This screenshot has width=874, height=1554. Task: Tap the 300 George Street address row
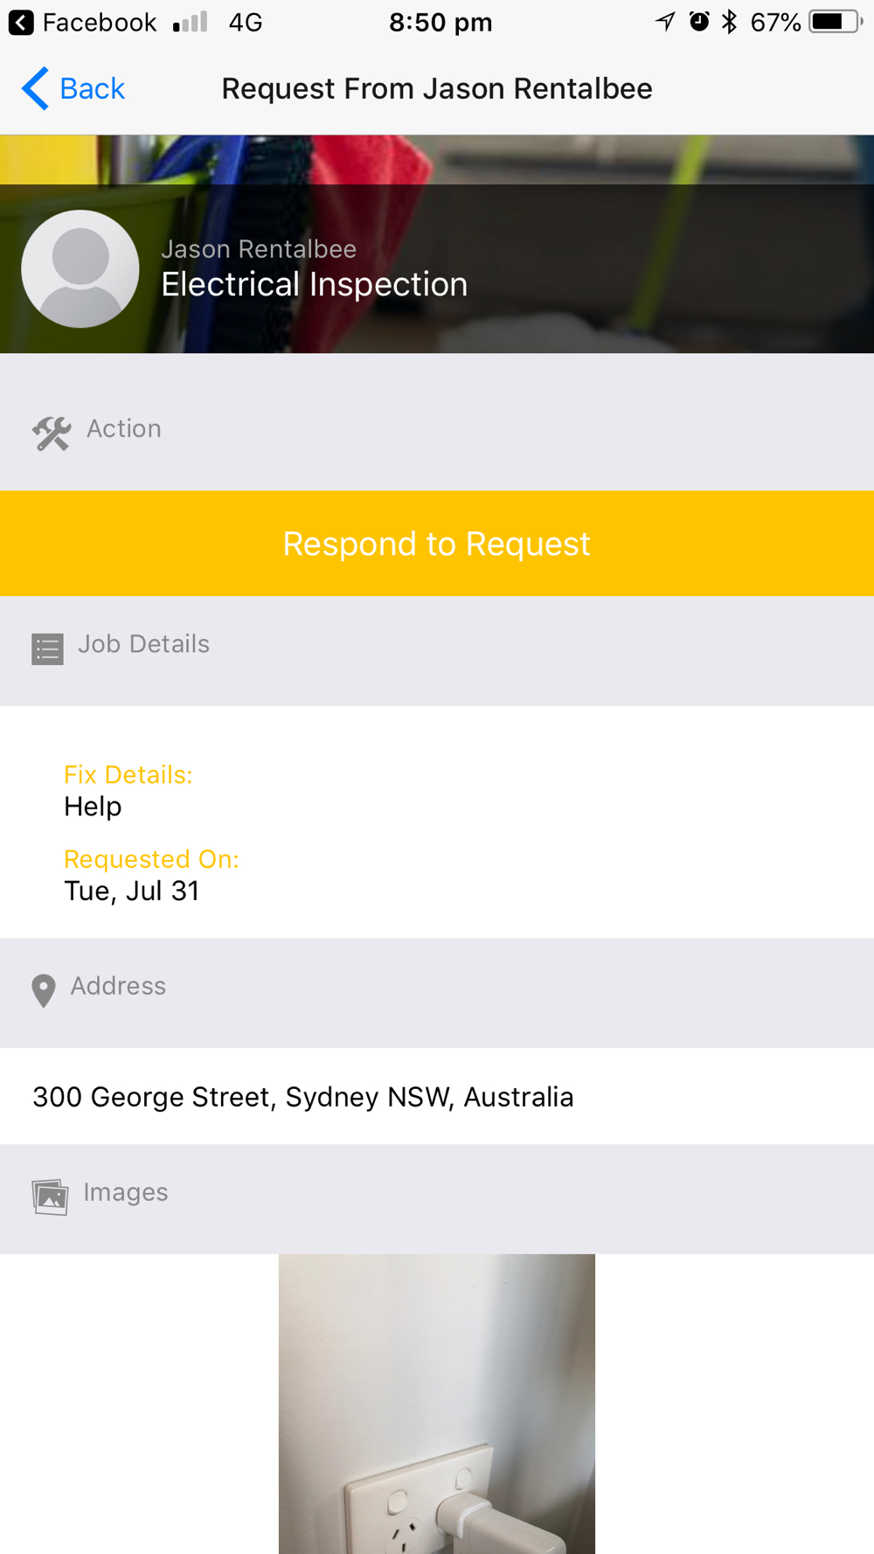point(437,1096)
